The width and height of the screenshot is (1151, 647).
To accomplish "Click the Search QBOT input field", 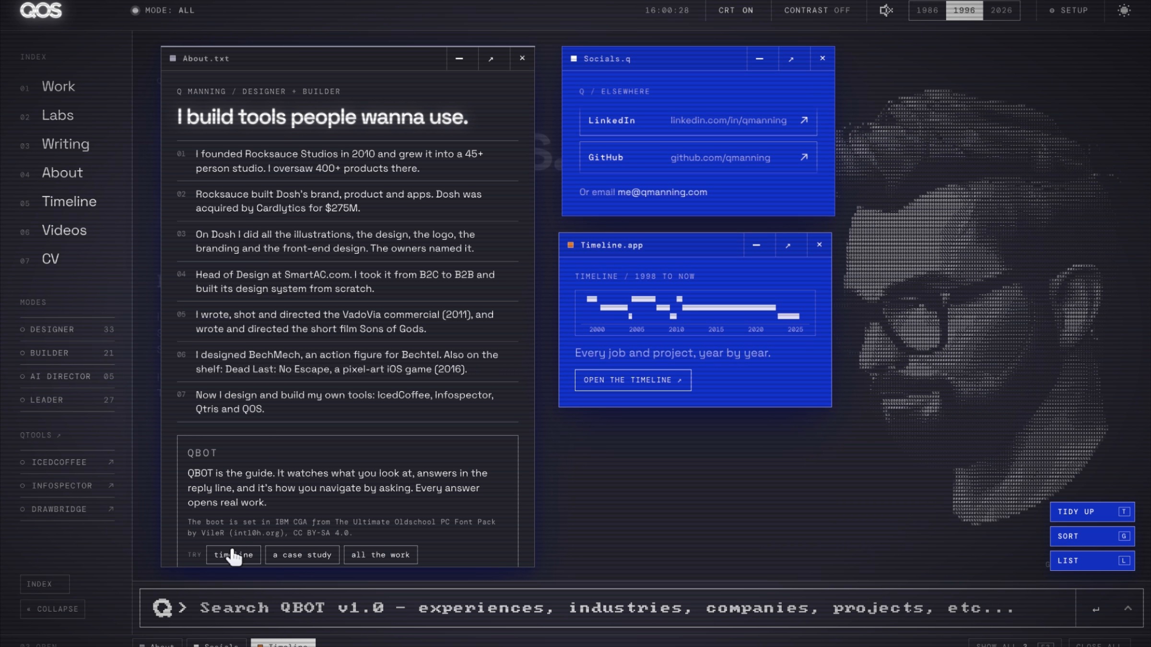I will click(x=607, y=608).
